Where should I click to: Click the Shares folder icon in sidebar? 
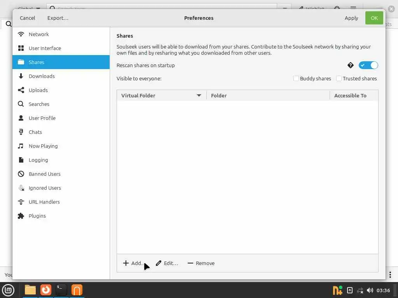click(x=21, y=62)
